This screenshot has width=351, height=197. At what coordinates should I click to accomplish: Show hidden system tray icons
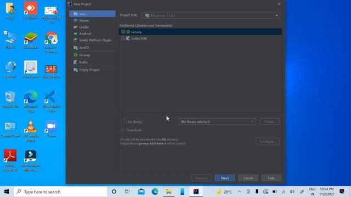[x=239, y=192]
